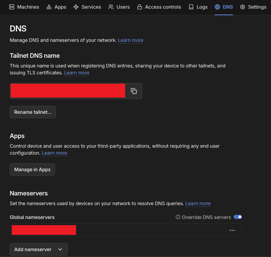Click the Settings gear icon
The image size is (271, 257).
243,7
